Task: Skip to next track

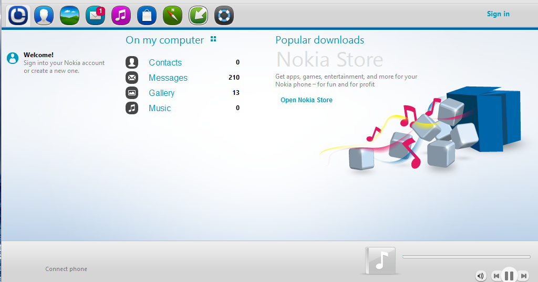Action: coord(523,276)
